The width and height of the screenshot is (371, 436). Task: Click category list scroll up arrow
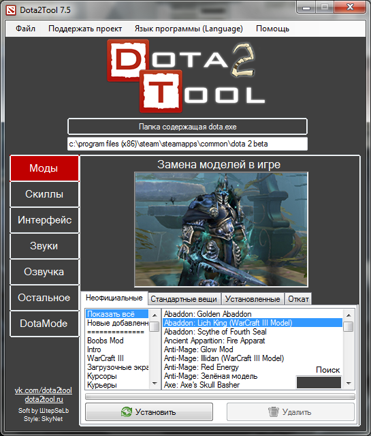(x=155, y=315)
